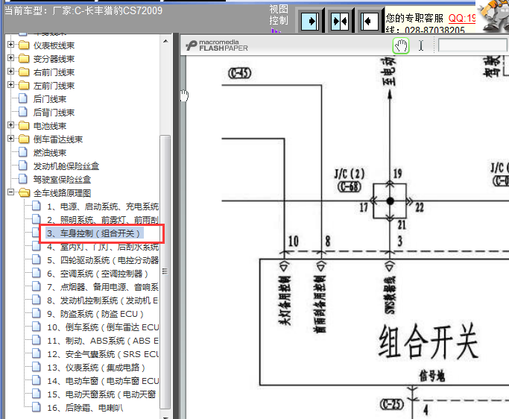Click the mechanic mascot image

[x=493, y=16]
